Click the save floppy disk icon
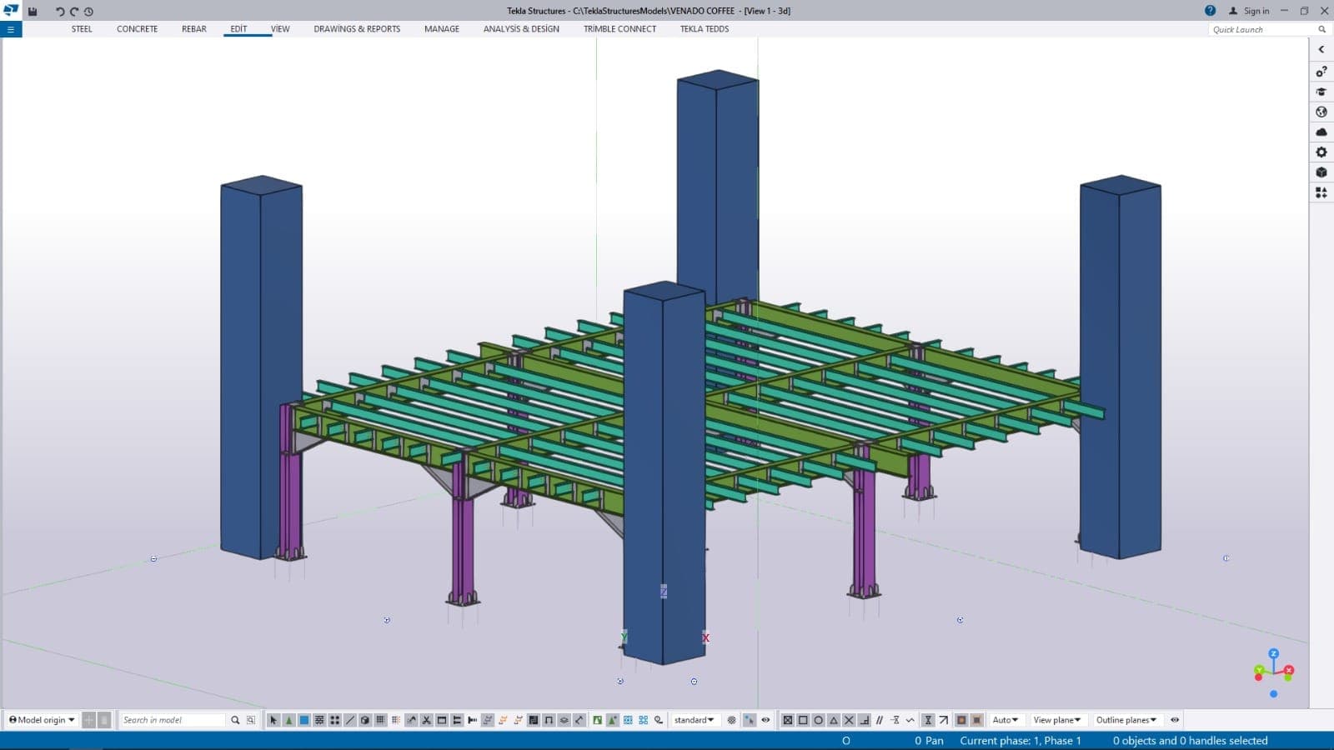This screenshot has height=750, width=1334. (x=33, y=12)
